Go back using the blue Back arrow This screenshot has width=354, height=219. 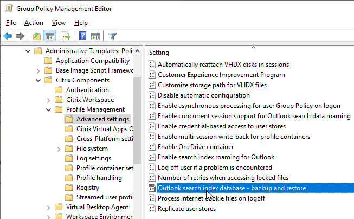pos(8,36)
